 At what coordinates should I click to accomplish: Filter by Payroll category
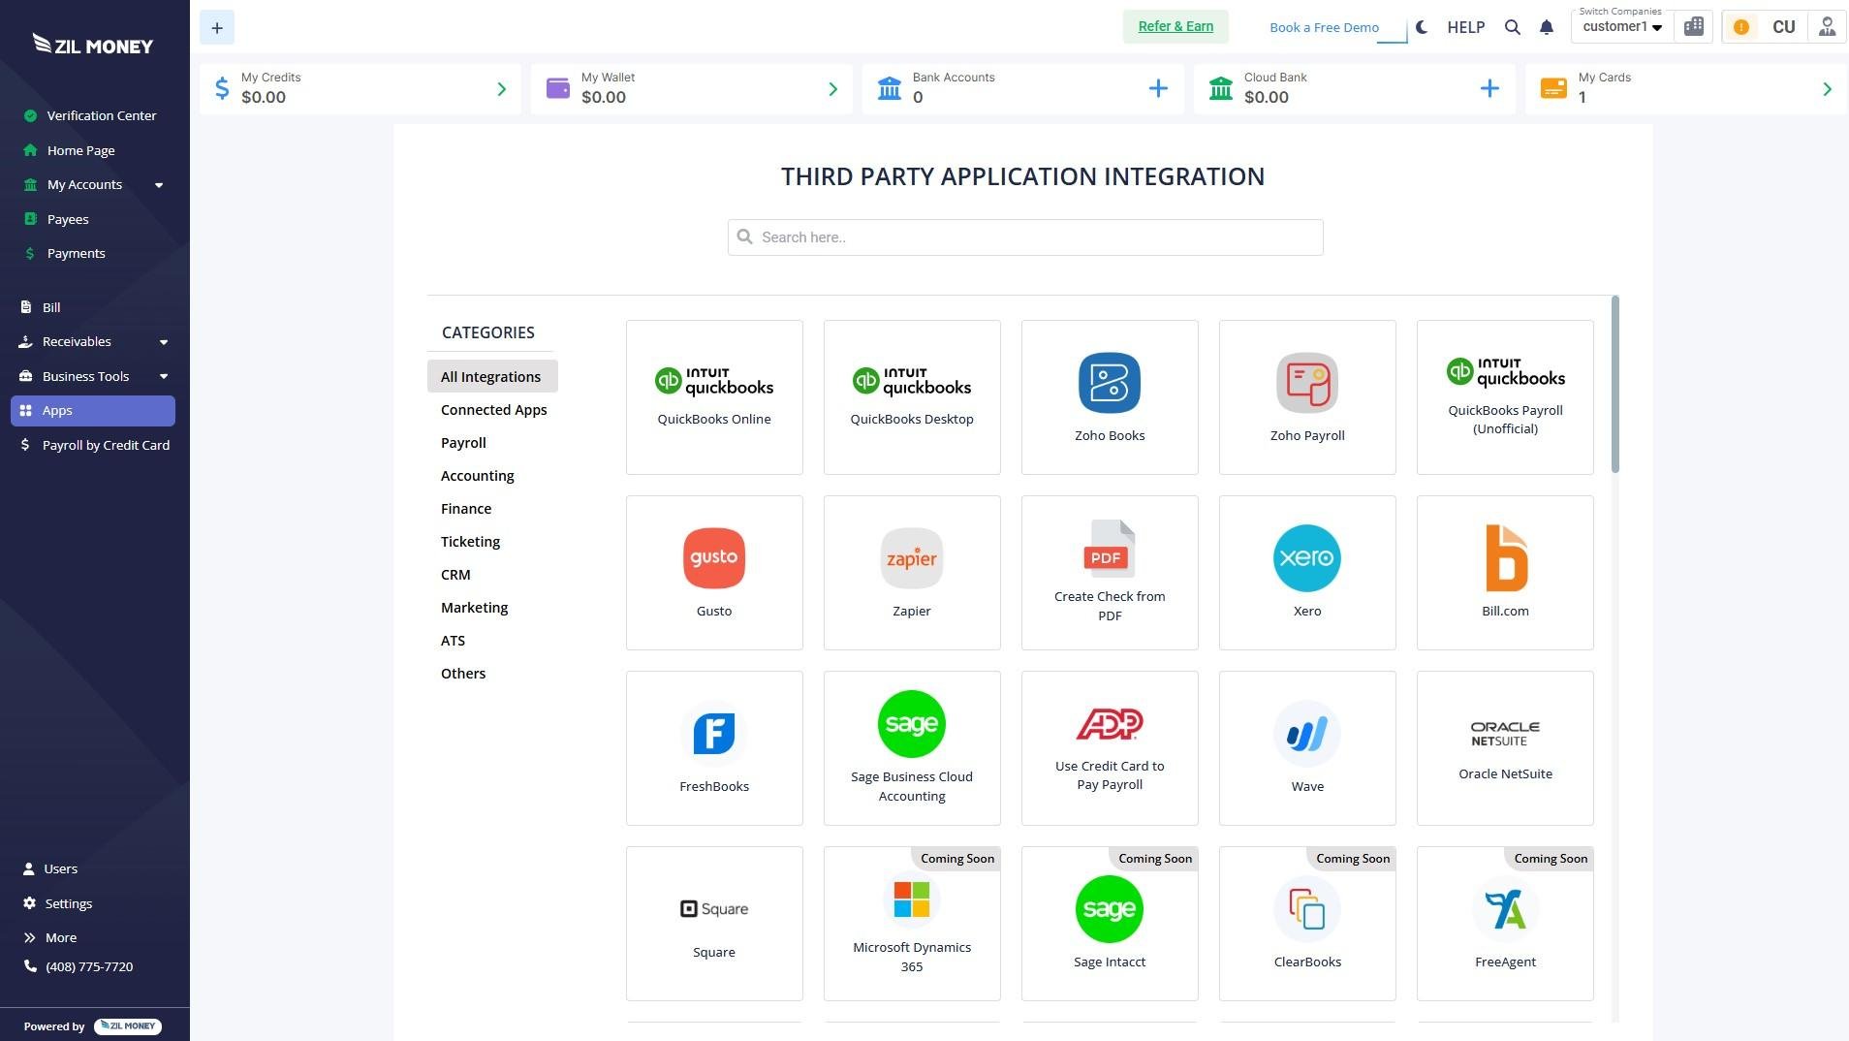pyautogui.click(x=463, y=443)
